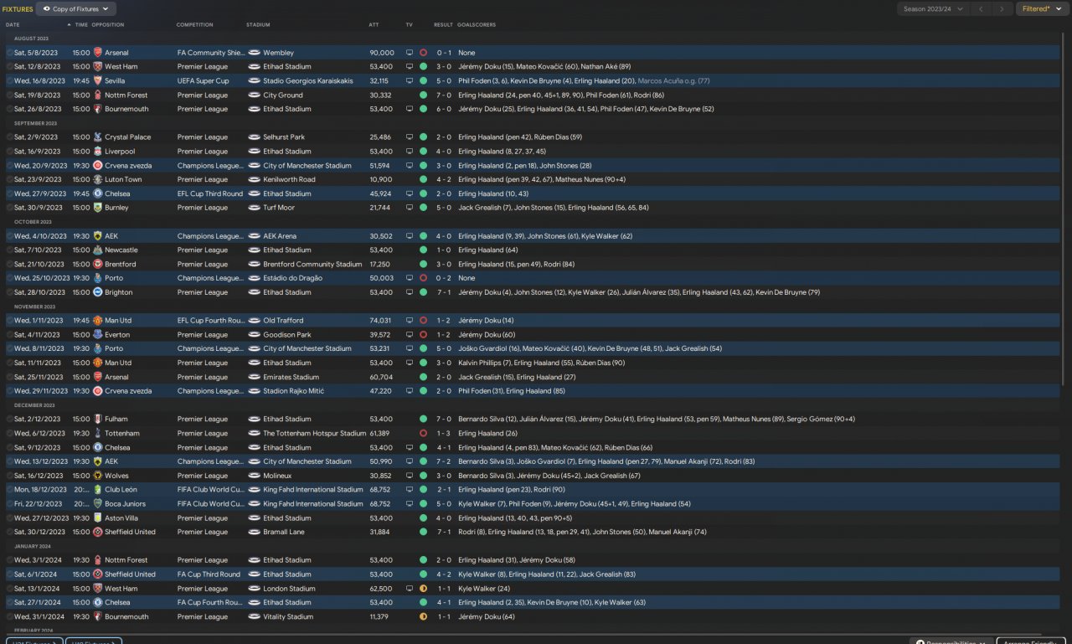
Task: Open the Stadio Georgios Karaiskakis stadium link
Action: click(x=308, y=81)
